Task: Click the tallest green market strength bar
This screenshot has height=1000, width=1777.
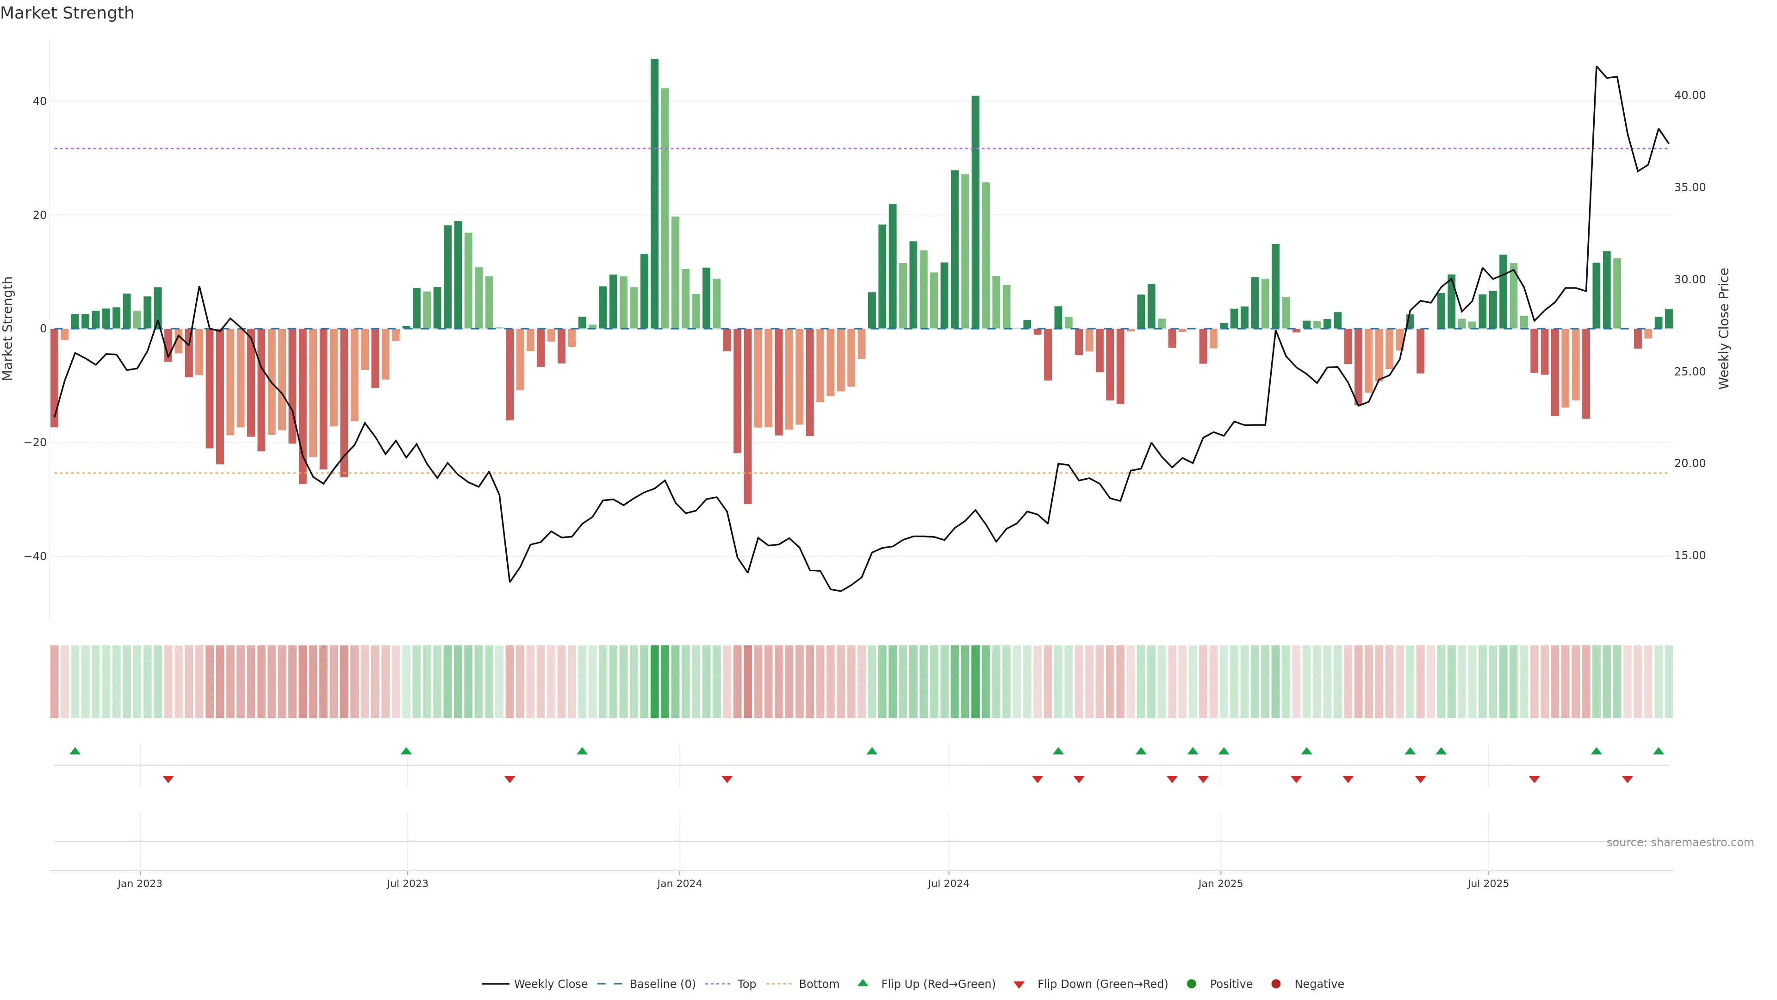Action: [x=655, y=193]
